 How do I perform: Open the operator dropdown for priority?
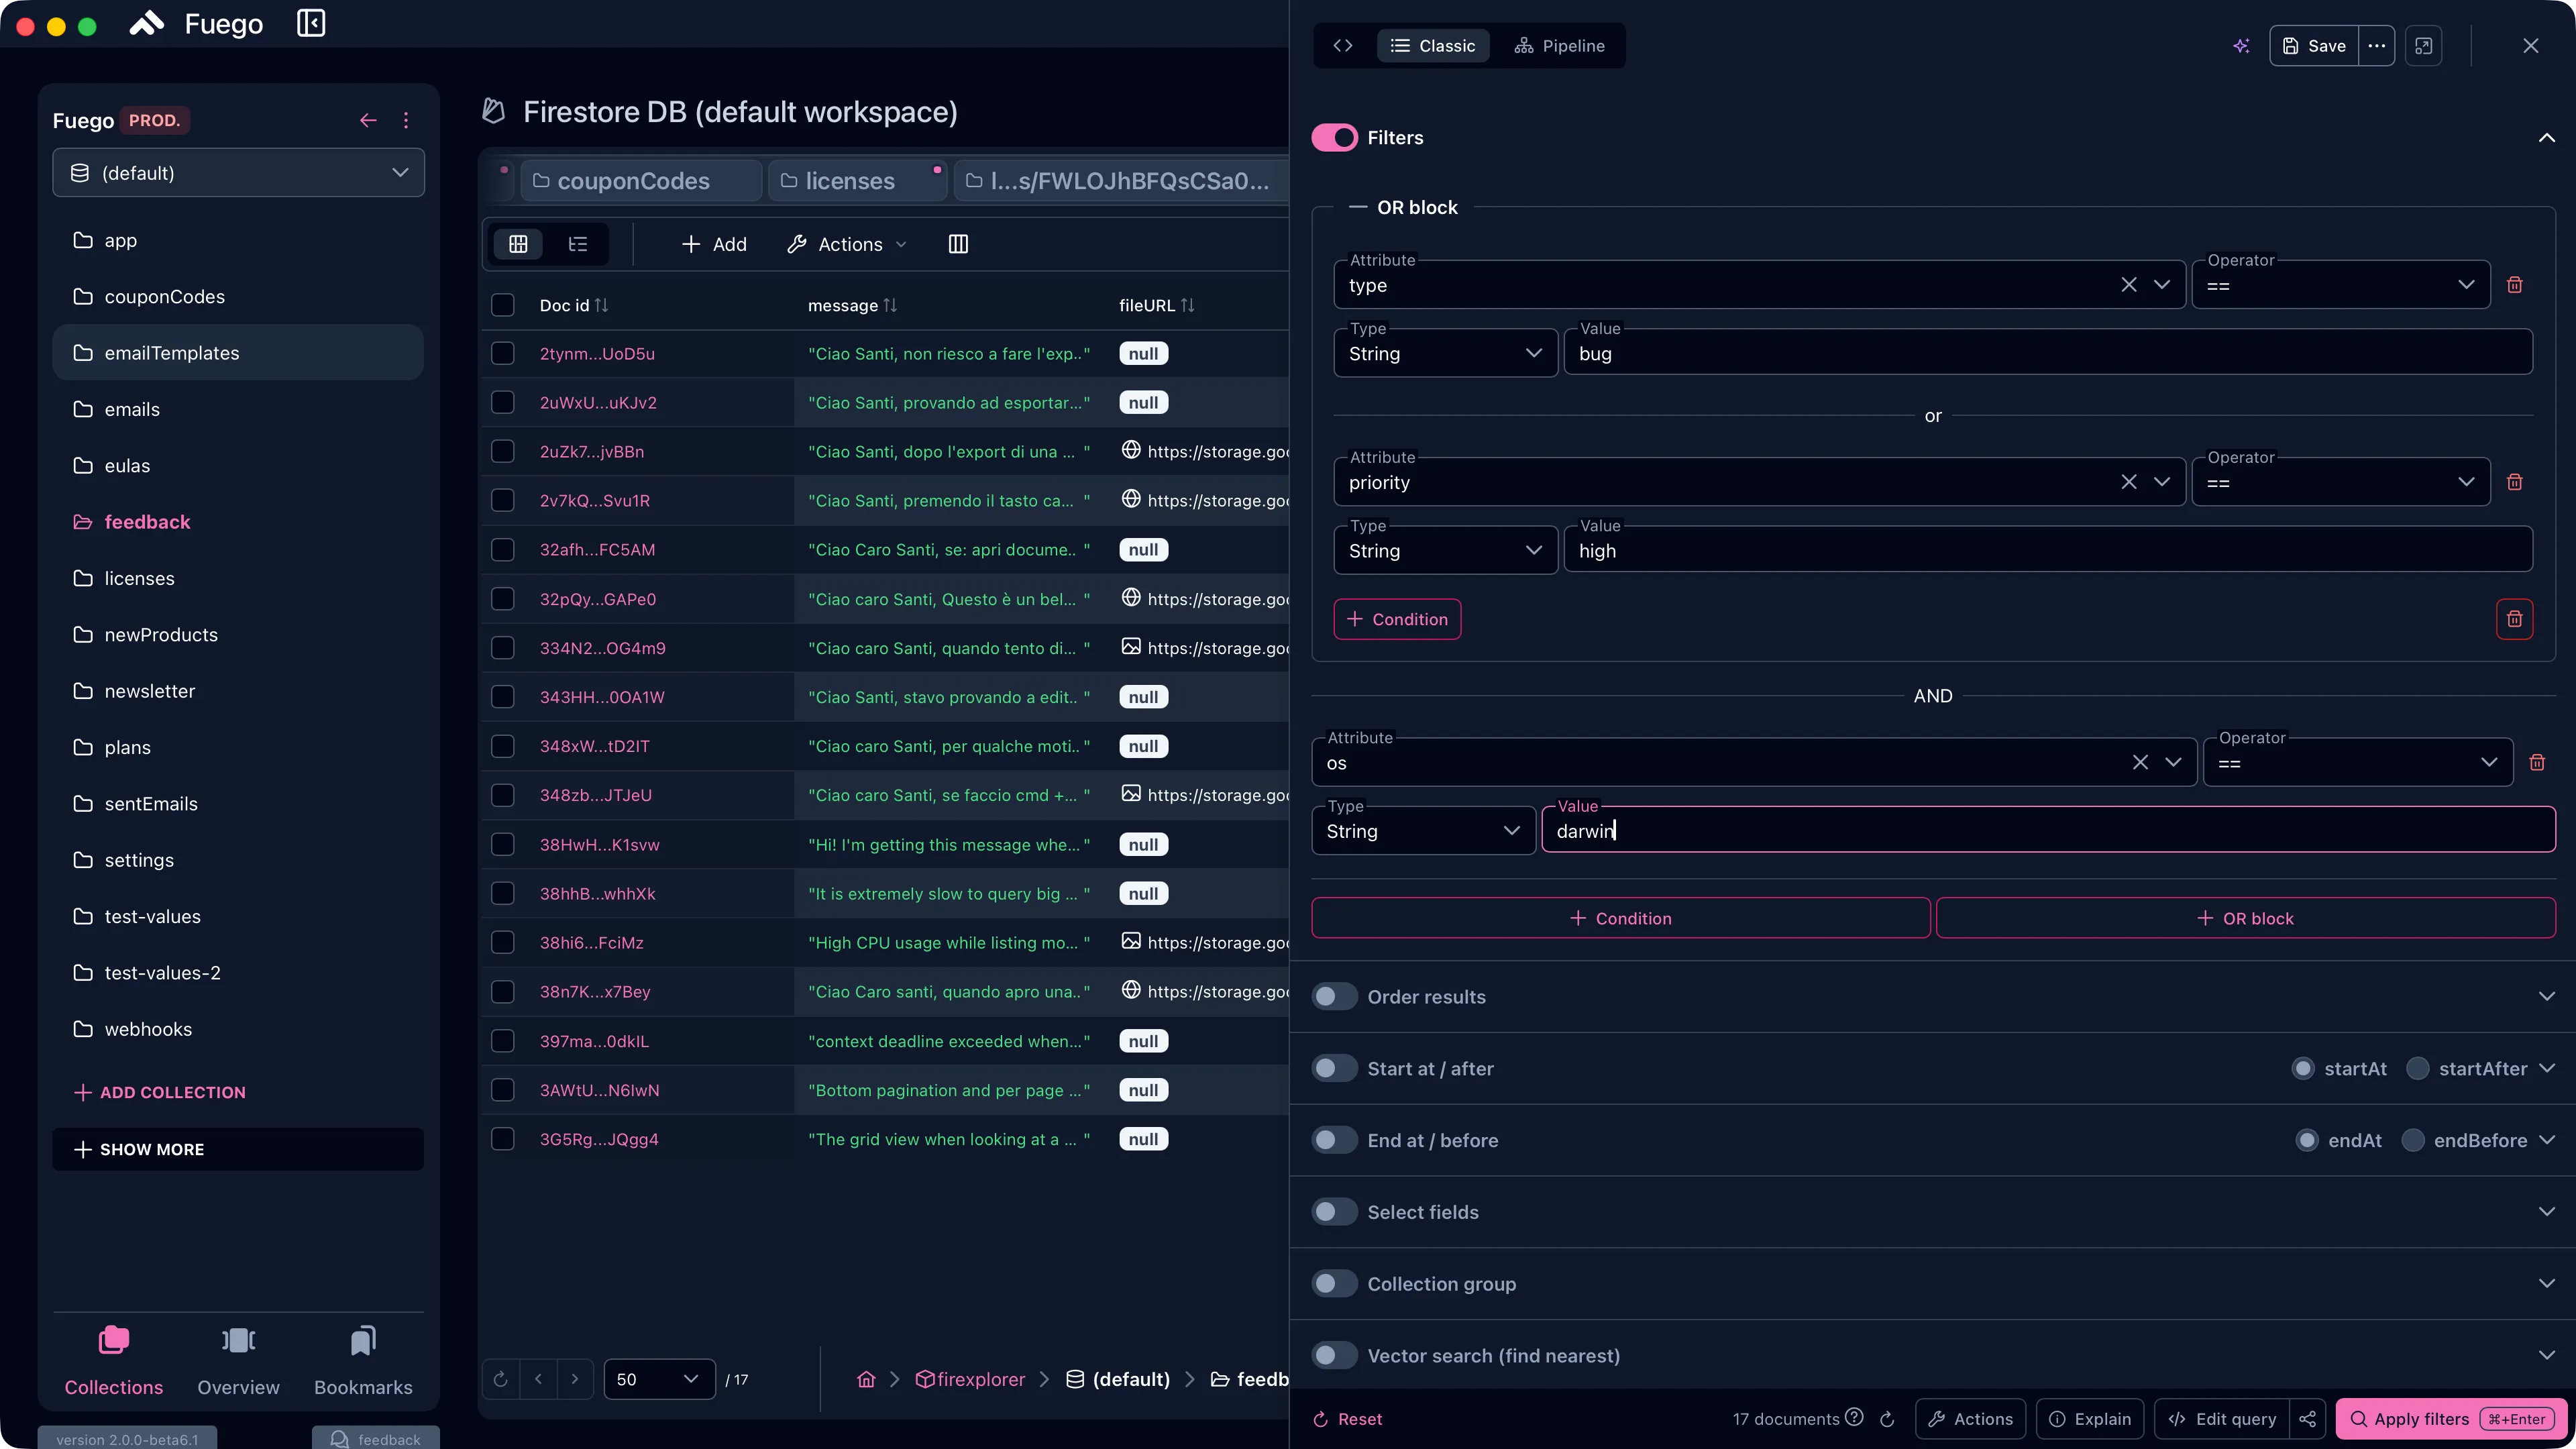2341,482
